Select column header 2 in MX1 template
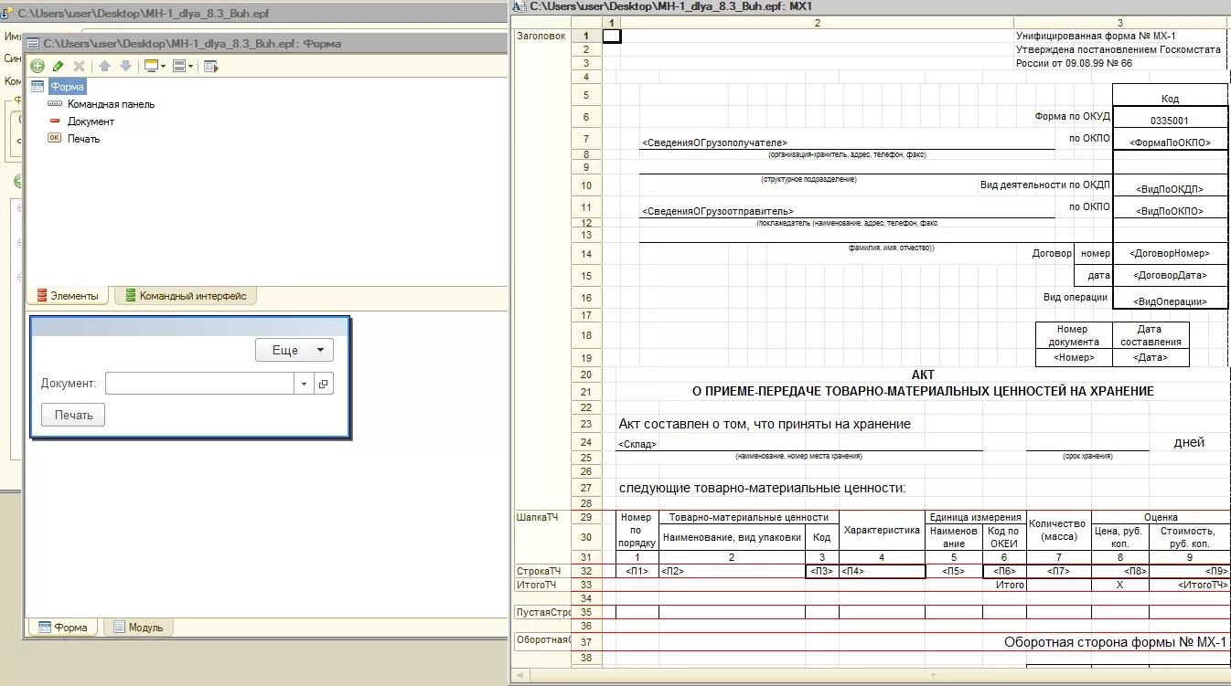The image size is (1231, 686). 817,22
